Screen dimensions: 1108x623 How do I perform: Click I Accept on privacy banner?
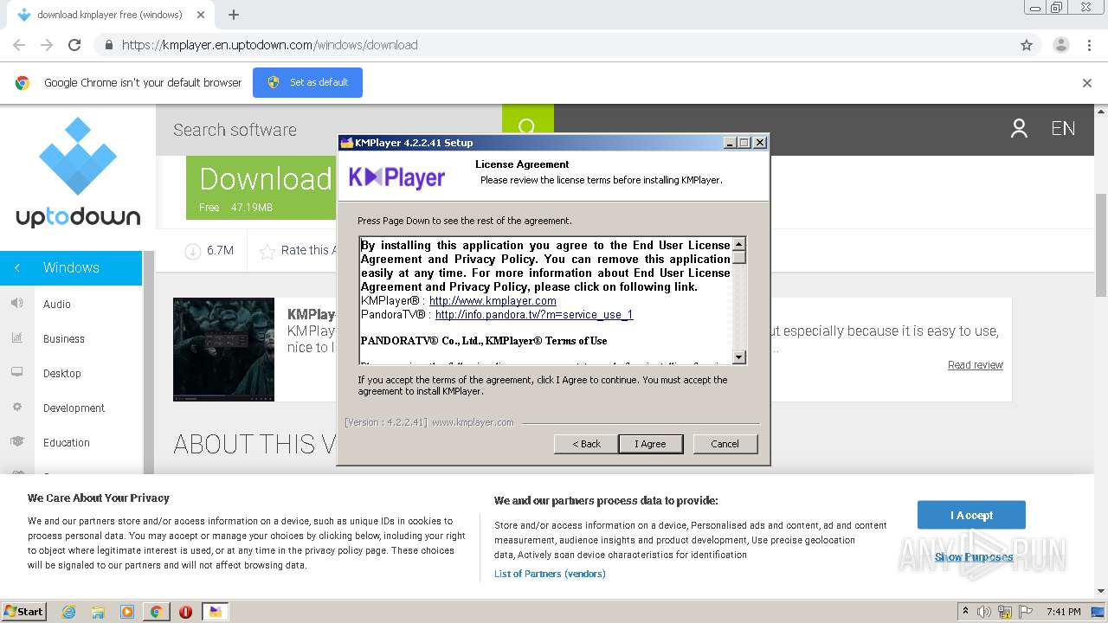[971, 515]
